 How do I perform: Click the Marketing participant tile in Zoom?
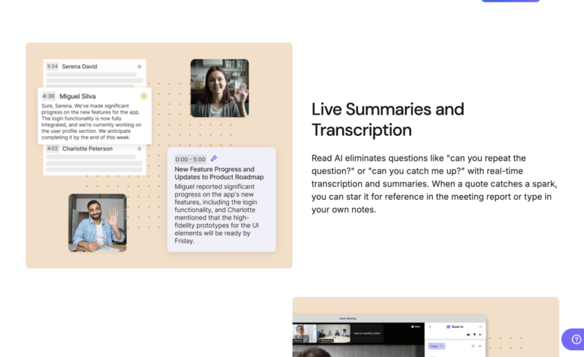334,334
